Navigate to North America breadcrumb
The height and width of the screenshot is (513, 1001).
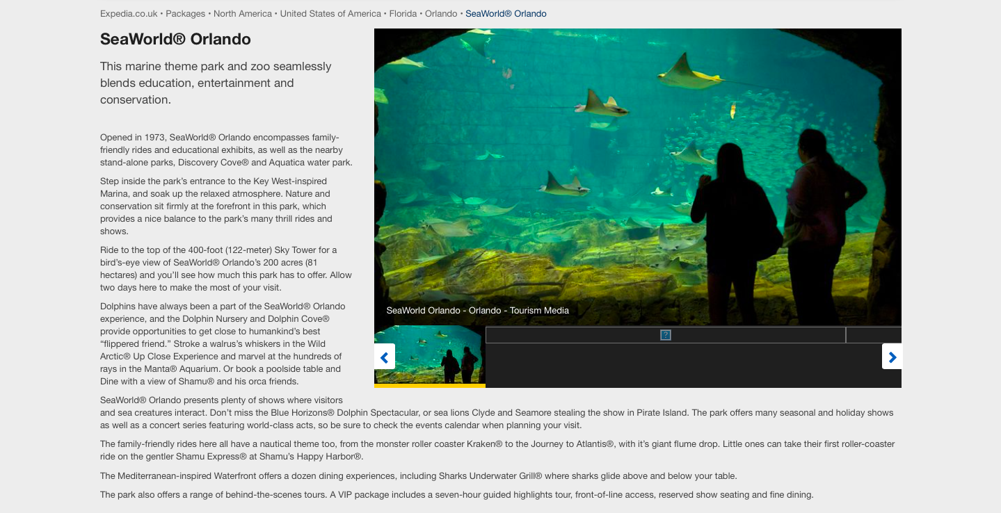click(243, 14)
